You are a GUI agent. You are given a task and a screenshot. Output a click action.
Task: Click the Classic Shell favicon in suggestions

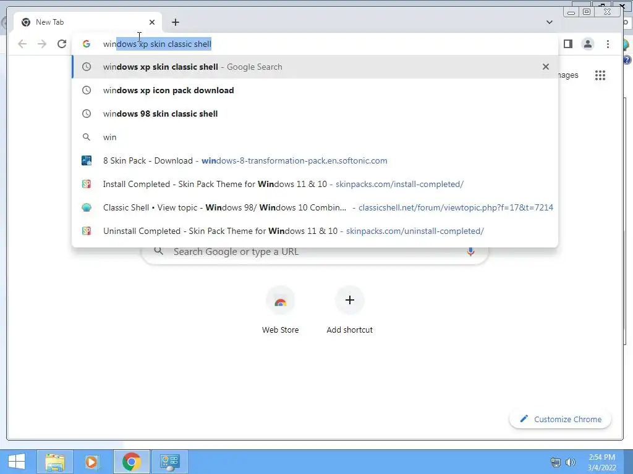coord(87,207)
